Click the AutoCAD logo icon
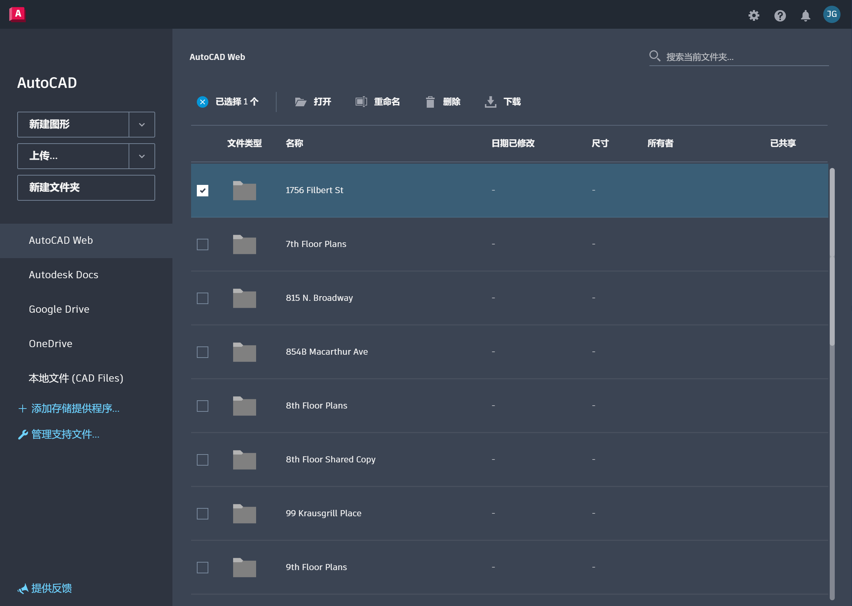Screen dimensions: 852x606 [x=17, y=15]
